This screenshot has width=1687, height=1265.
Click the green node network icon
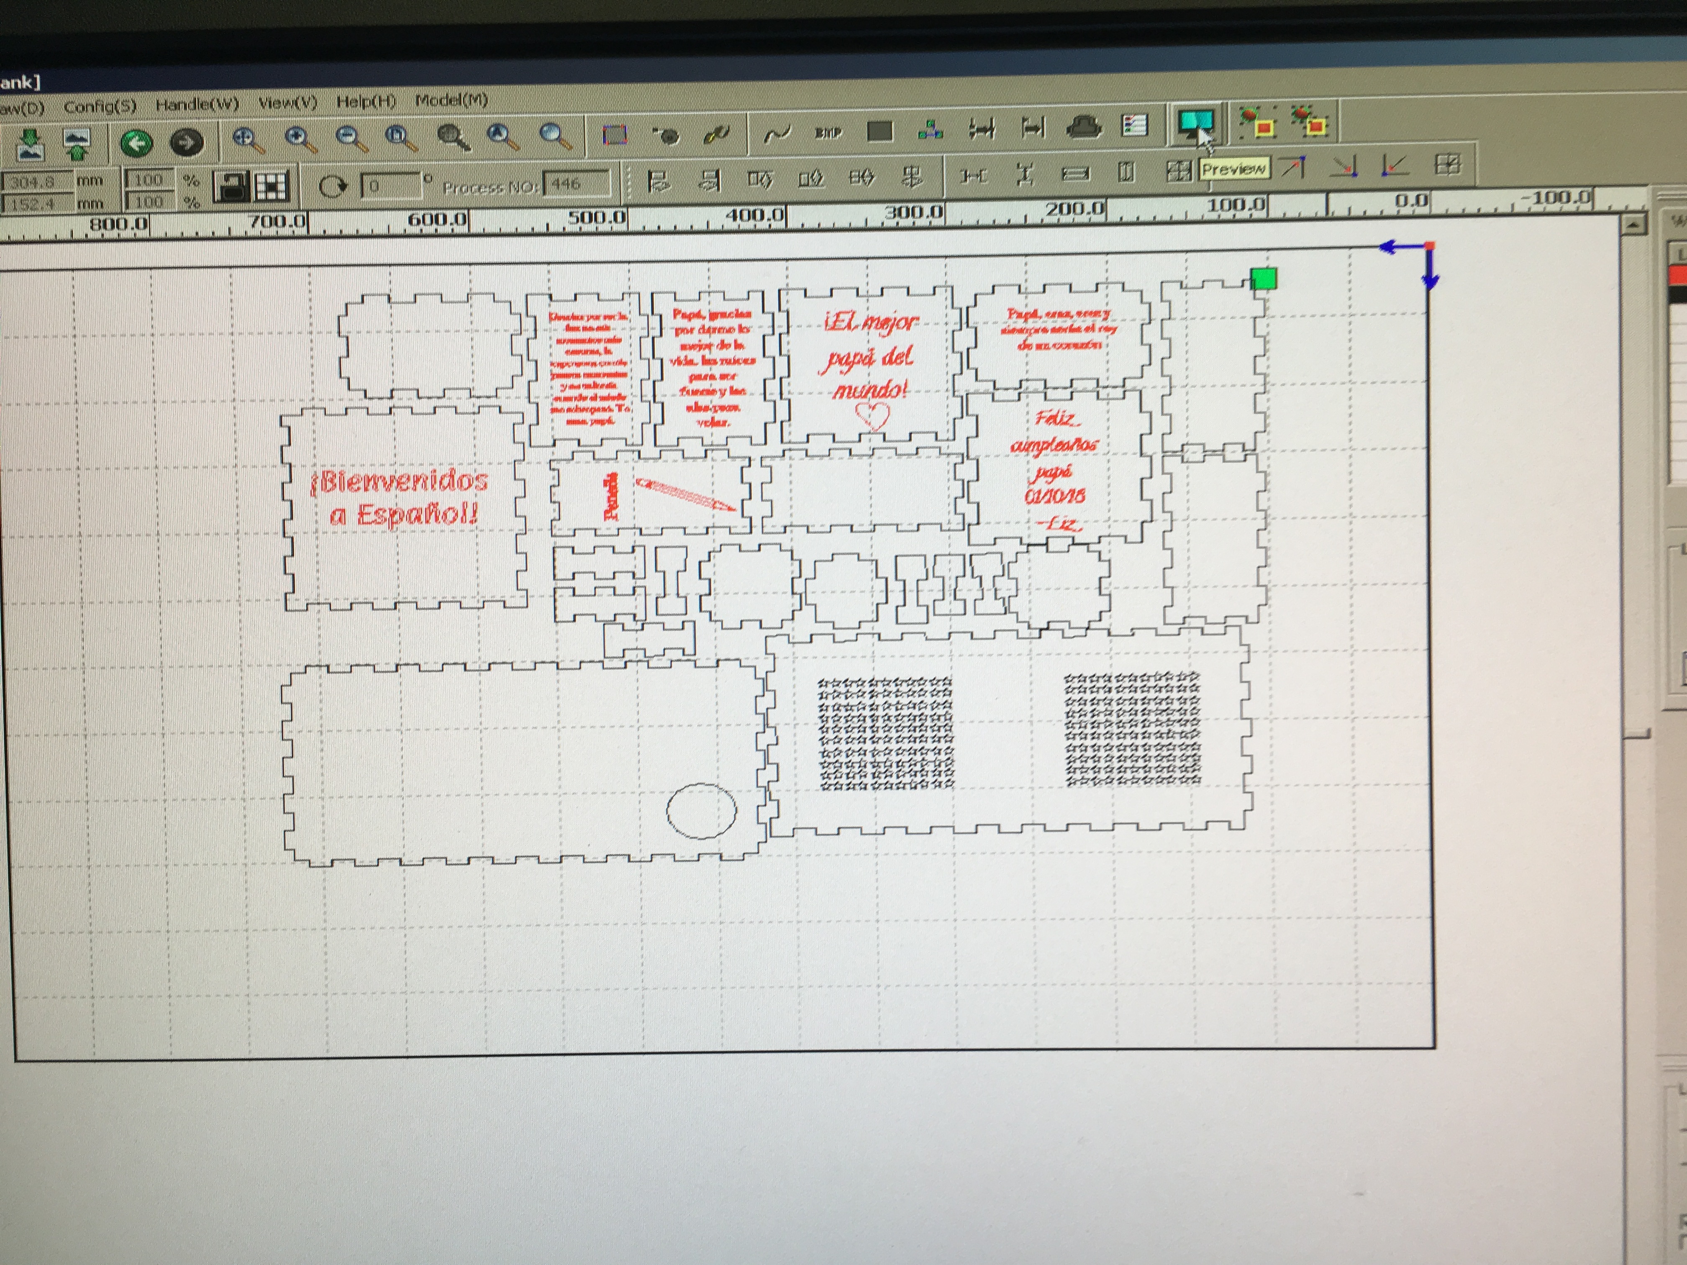[931, 131]
